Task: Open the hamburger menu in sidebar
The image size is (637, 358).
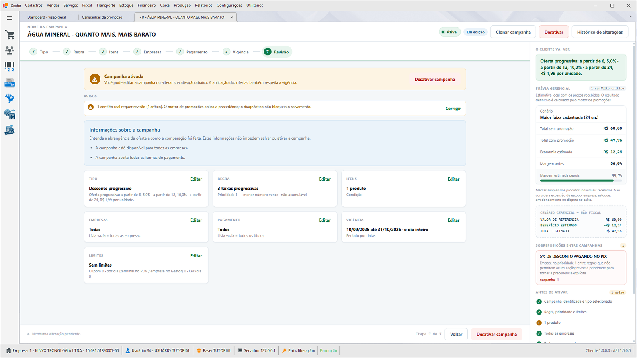Action: tap(10, 18)
